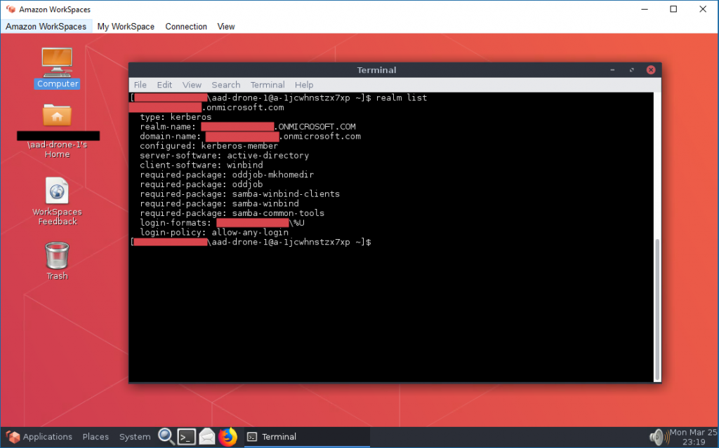Click the Amazon WorkSpaces logo in title bar
719x448 pixels.
11,9
